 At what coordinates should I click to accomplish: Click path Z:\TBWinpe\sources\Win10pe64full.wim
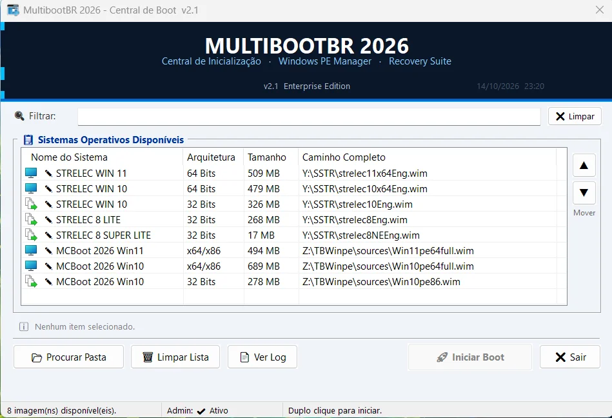tap(388, 266)
